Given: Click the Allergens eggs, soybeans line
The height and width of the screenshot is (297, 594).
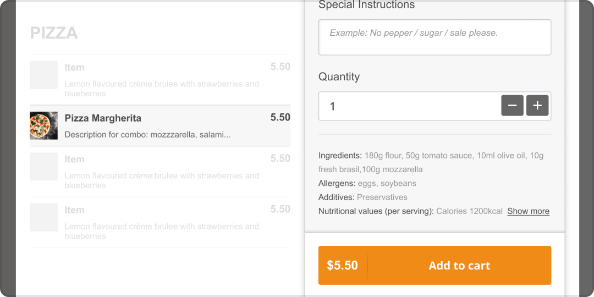Looking at the screenshot, I should pyautogui.click(x=367, y=183).
